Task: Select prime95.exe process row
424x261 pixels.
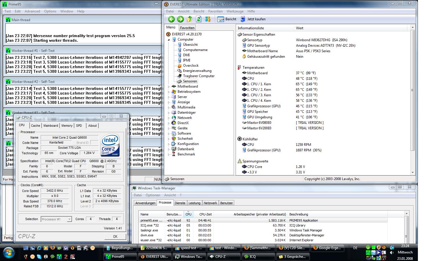Action: tap(263, 220)
